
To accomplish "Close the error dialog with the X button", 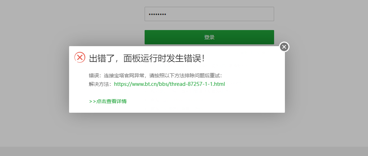I will [x=284, y=47].
